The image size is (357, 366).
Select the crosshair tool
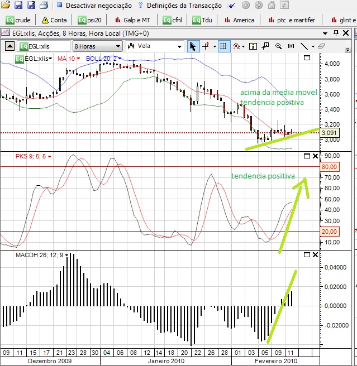pos(206,46)
